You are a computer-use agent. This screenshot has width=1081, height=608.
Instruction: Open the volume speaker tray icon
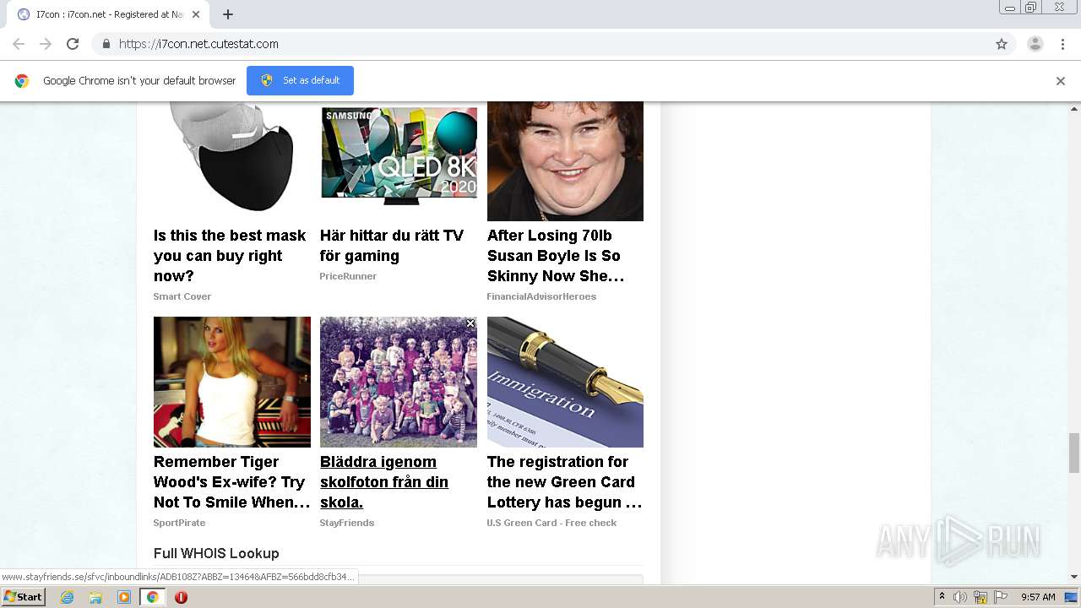click(959, 597)
